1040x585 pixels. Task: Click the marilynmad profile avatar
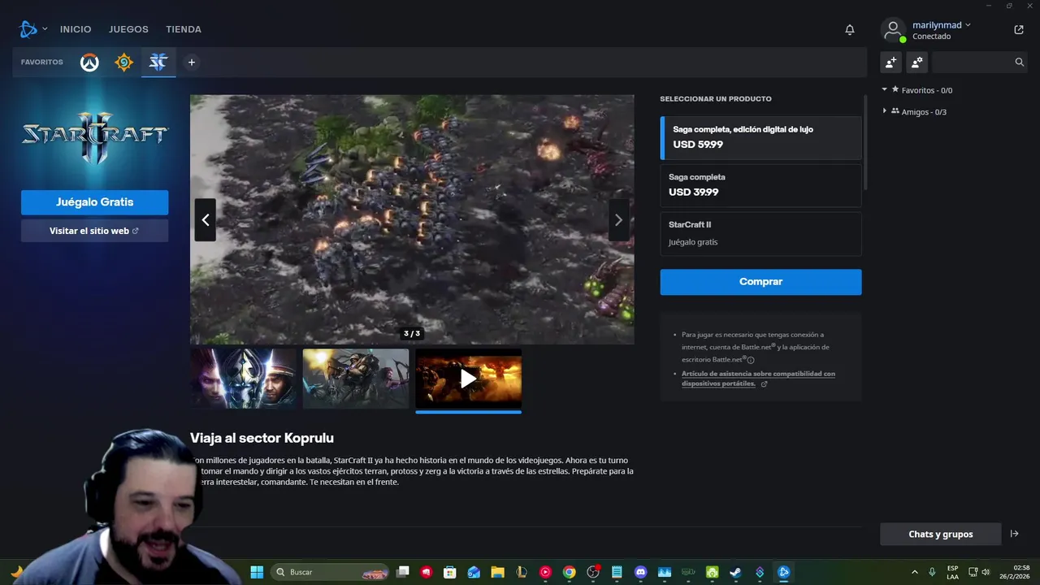coord(893,31)
